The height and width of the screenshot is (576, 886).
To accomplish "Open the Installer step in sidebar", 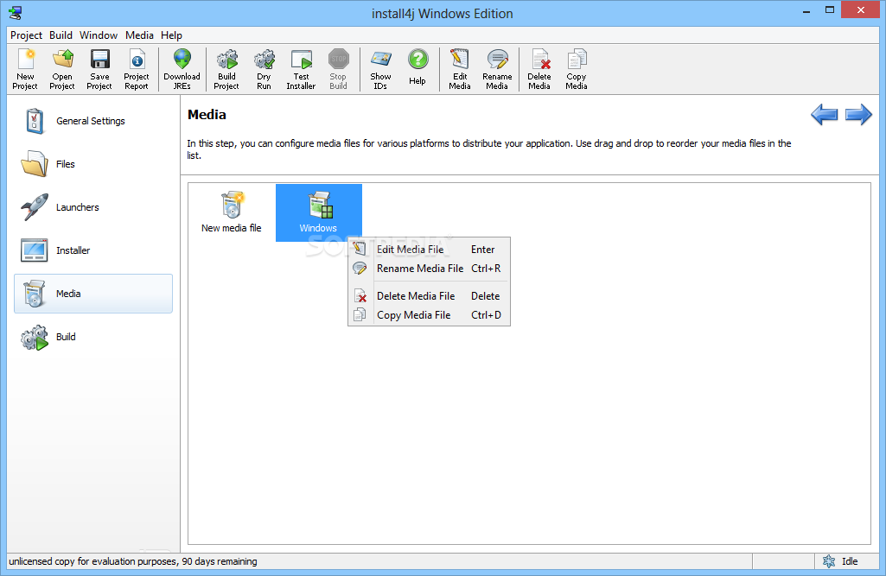I will 93,250.
